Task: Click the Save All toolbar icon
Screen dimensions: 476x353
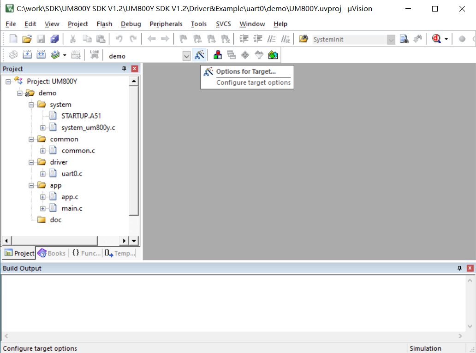Action: 55,39
